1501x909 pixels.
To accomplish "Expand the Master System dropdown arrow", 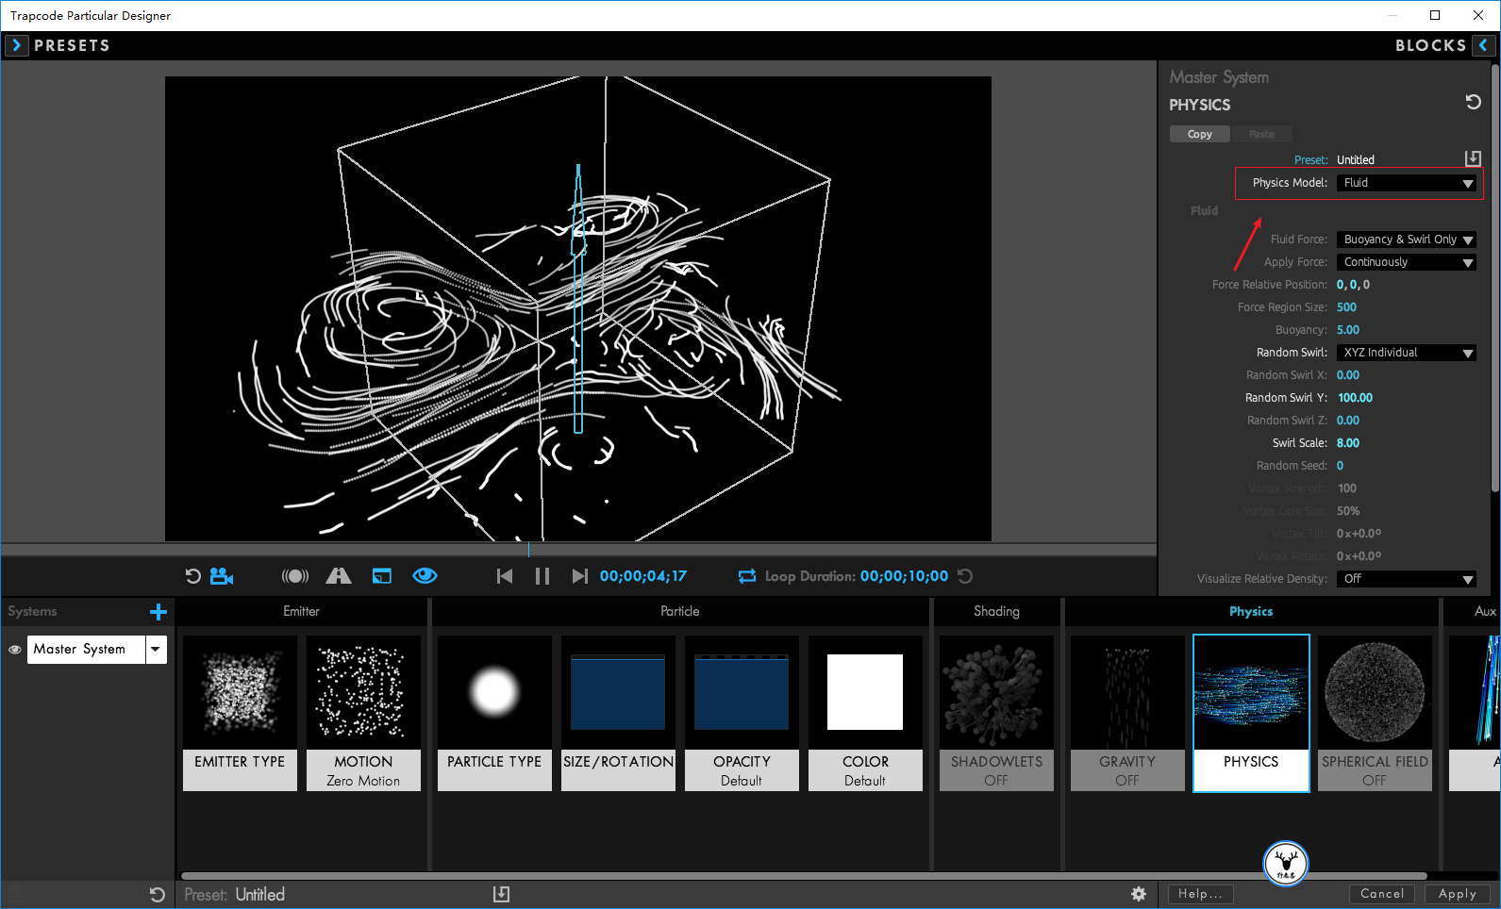I will 156,649.
